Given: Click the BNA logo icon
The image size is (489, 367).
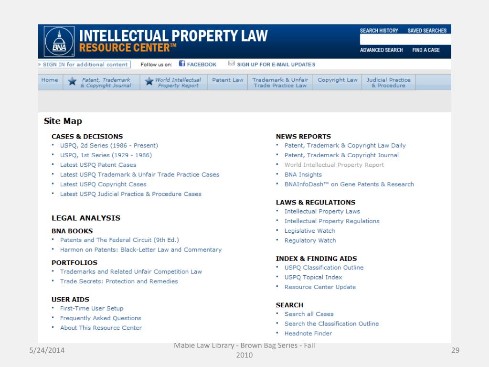Looking at the screenshot, I should point(59,41).
